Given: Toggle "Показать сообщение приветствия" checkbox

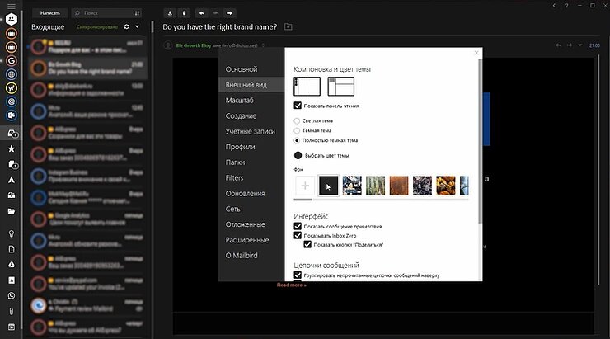Looking at the screenshot, I should (298, 226).
